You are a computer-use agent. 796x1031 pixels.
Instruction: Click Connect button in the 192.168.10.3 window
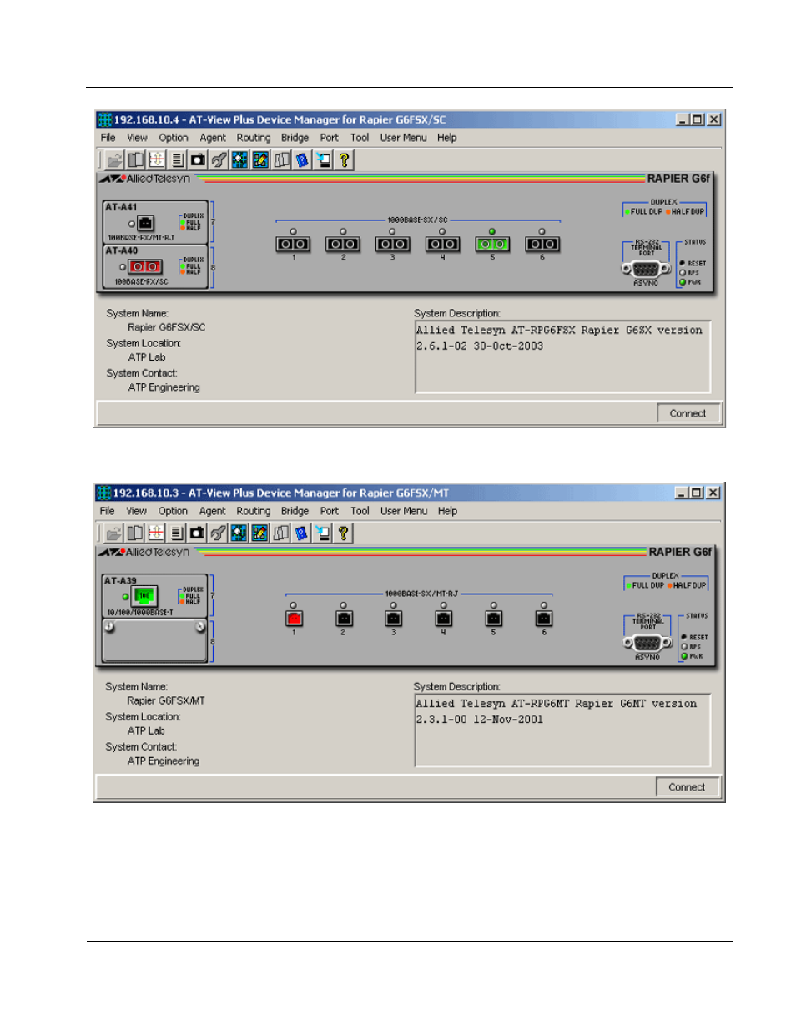687,787
